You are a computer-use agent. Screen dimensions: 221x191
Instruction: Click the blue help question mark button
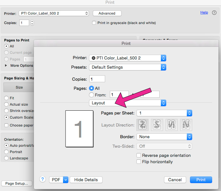coord(42,180)
